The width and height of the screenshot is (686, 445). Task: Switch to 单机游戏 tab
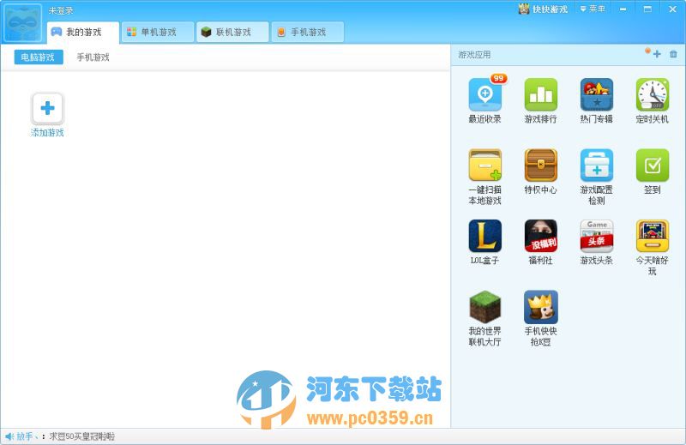pos(158,32)
